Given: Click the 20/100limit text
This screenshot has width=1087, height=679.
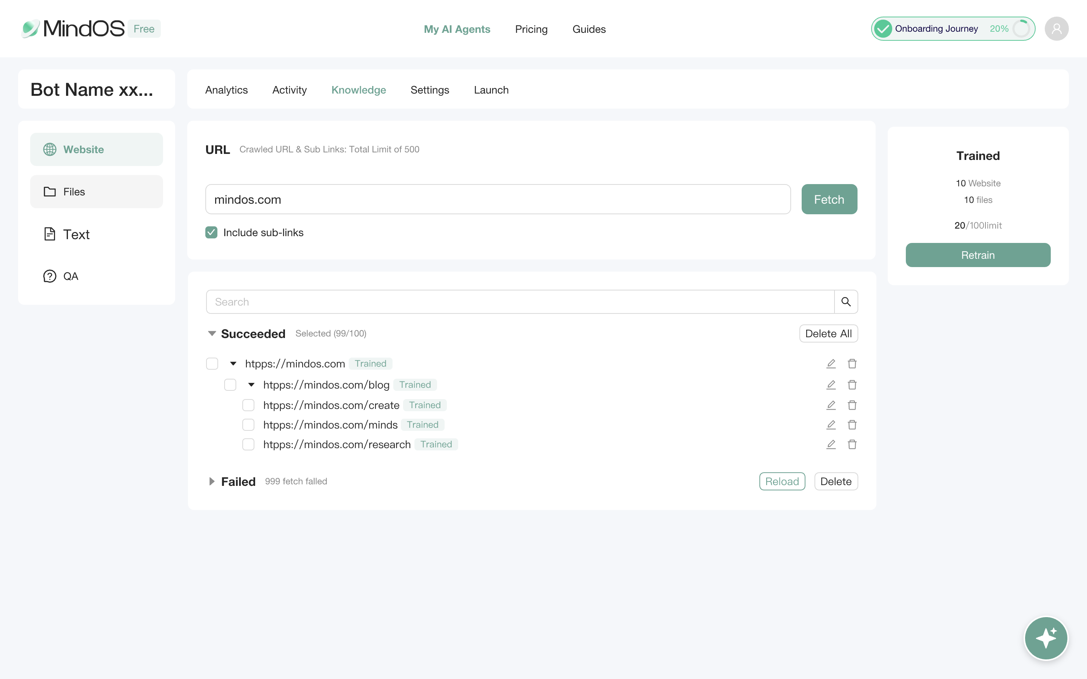Looking at the screenshot, I should [978, 226].
